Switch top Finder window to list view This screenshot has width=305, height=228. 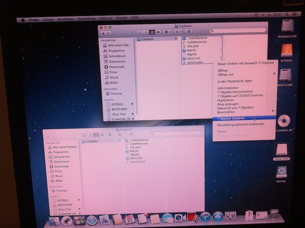(146, 32)
